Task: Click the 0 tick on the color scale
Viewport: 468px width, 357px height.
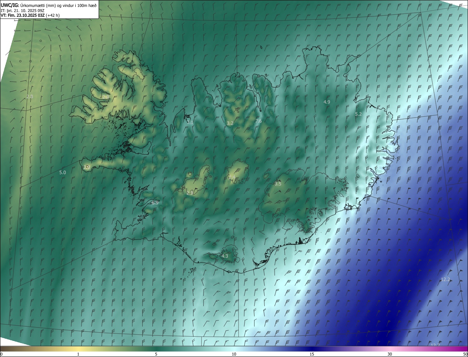Action: tap(1, 354)
